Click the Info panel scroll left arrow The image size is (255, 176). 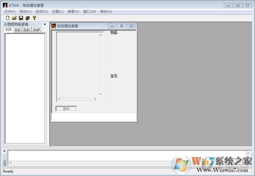[x=11, y=163]
